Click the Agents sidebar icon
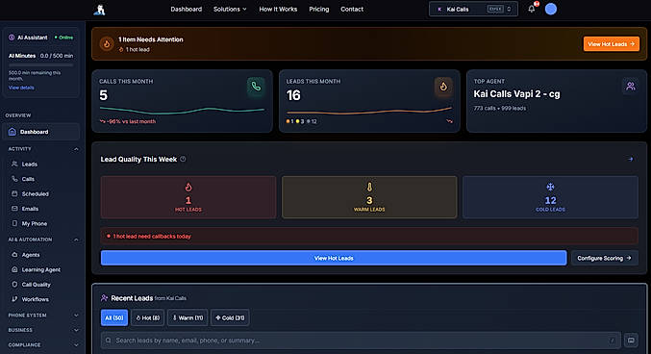 pyautogui.click(x=14, y=254)
